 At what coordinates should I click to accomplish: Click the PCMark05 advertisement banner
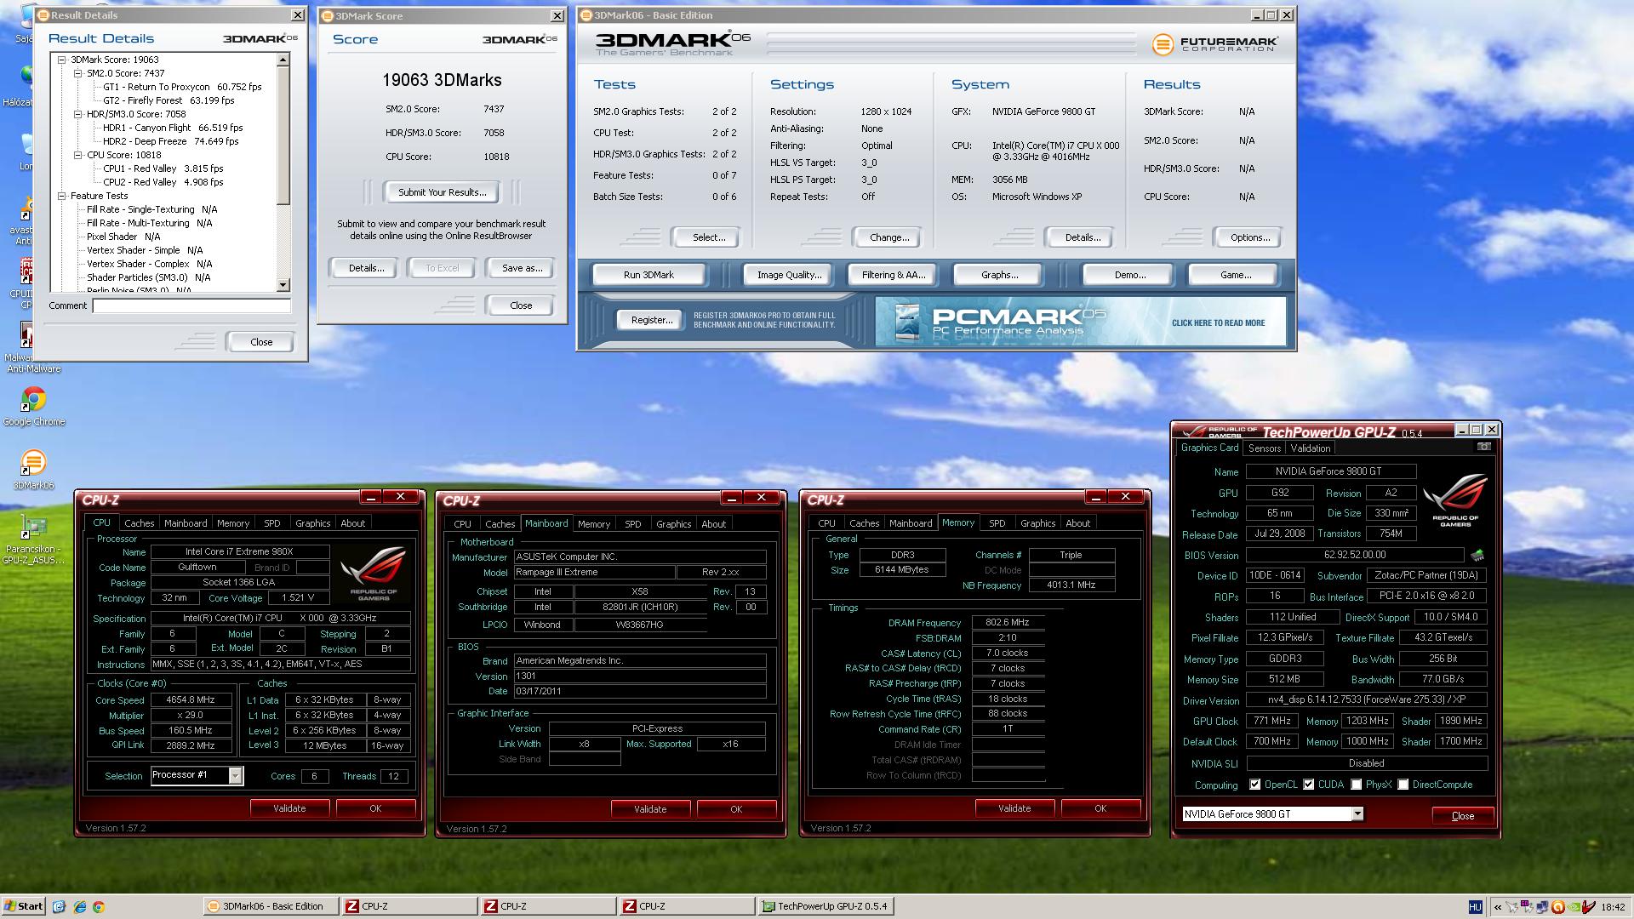(1080, 322)
